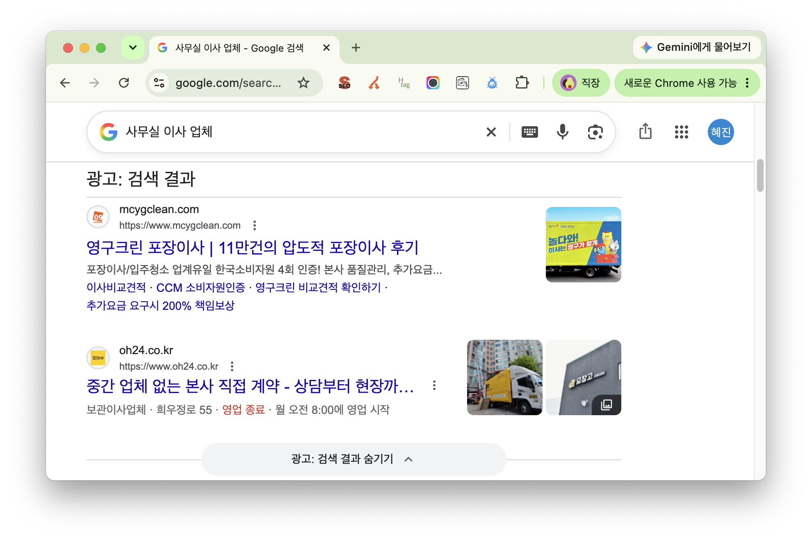Click the mcygclean.com favicon
Screen dimensions: 812x541
pyautogui.click(x=98, y=217)
